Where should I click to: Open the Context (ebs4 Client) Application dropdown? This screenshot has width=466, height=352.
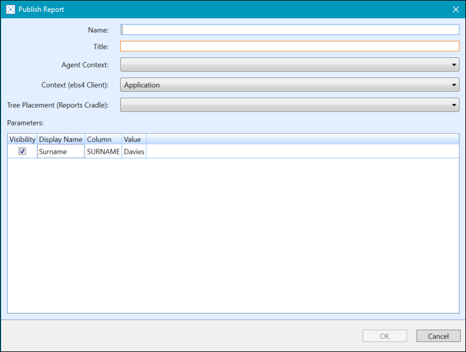pyautogui.click(x=290, y=85)
